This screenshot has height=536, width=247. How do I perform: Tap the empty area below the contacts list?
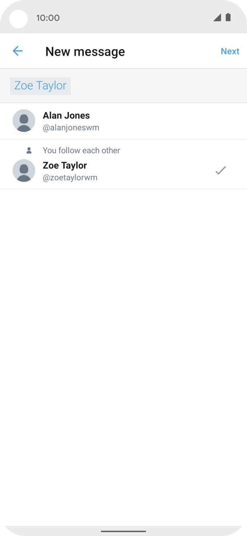[x=124, y=340]
